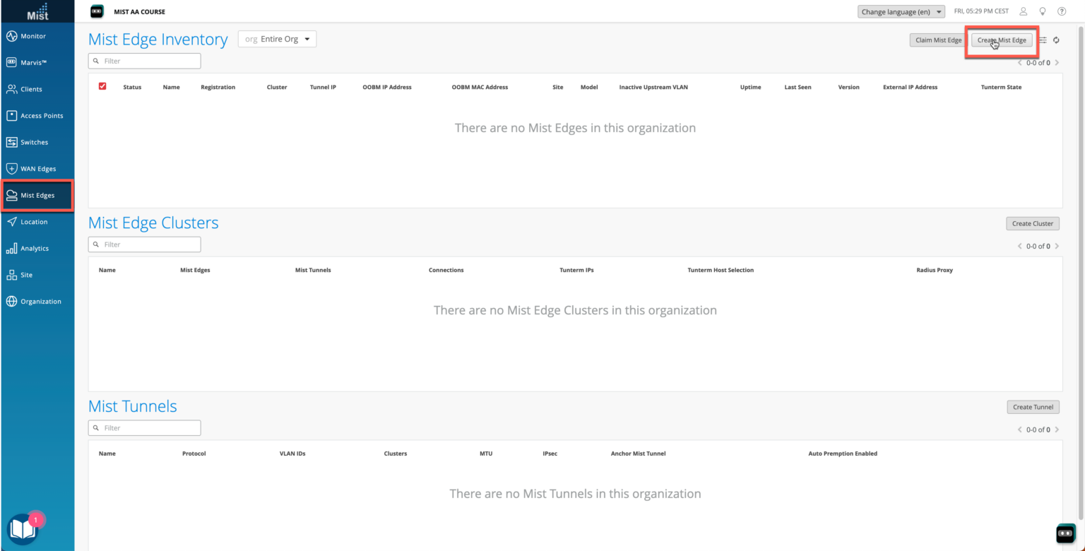
Task: Open the help question-mark icon
Action: 1062,11
